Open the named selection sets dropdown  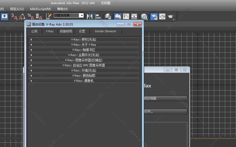[x=82, y=15]
